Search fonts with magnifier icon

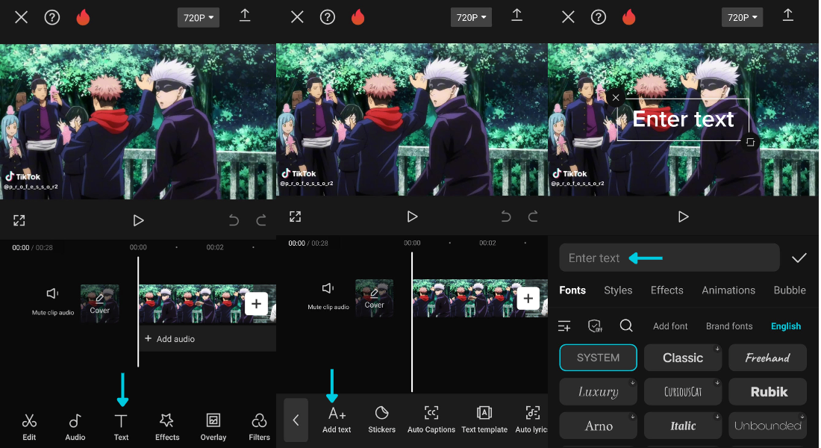(626, 326)
